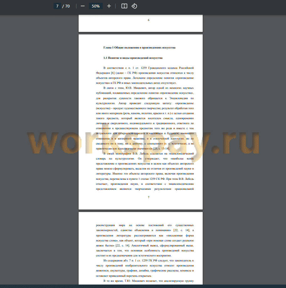
Task: Click the fit to page icon
Action: tap(124, 6)
